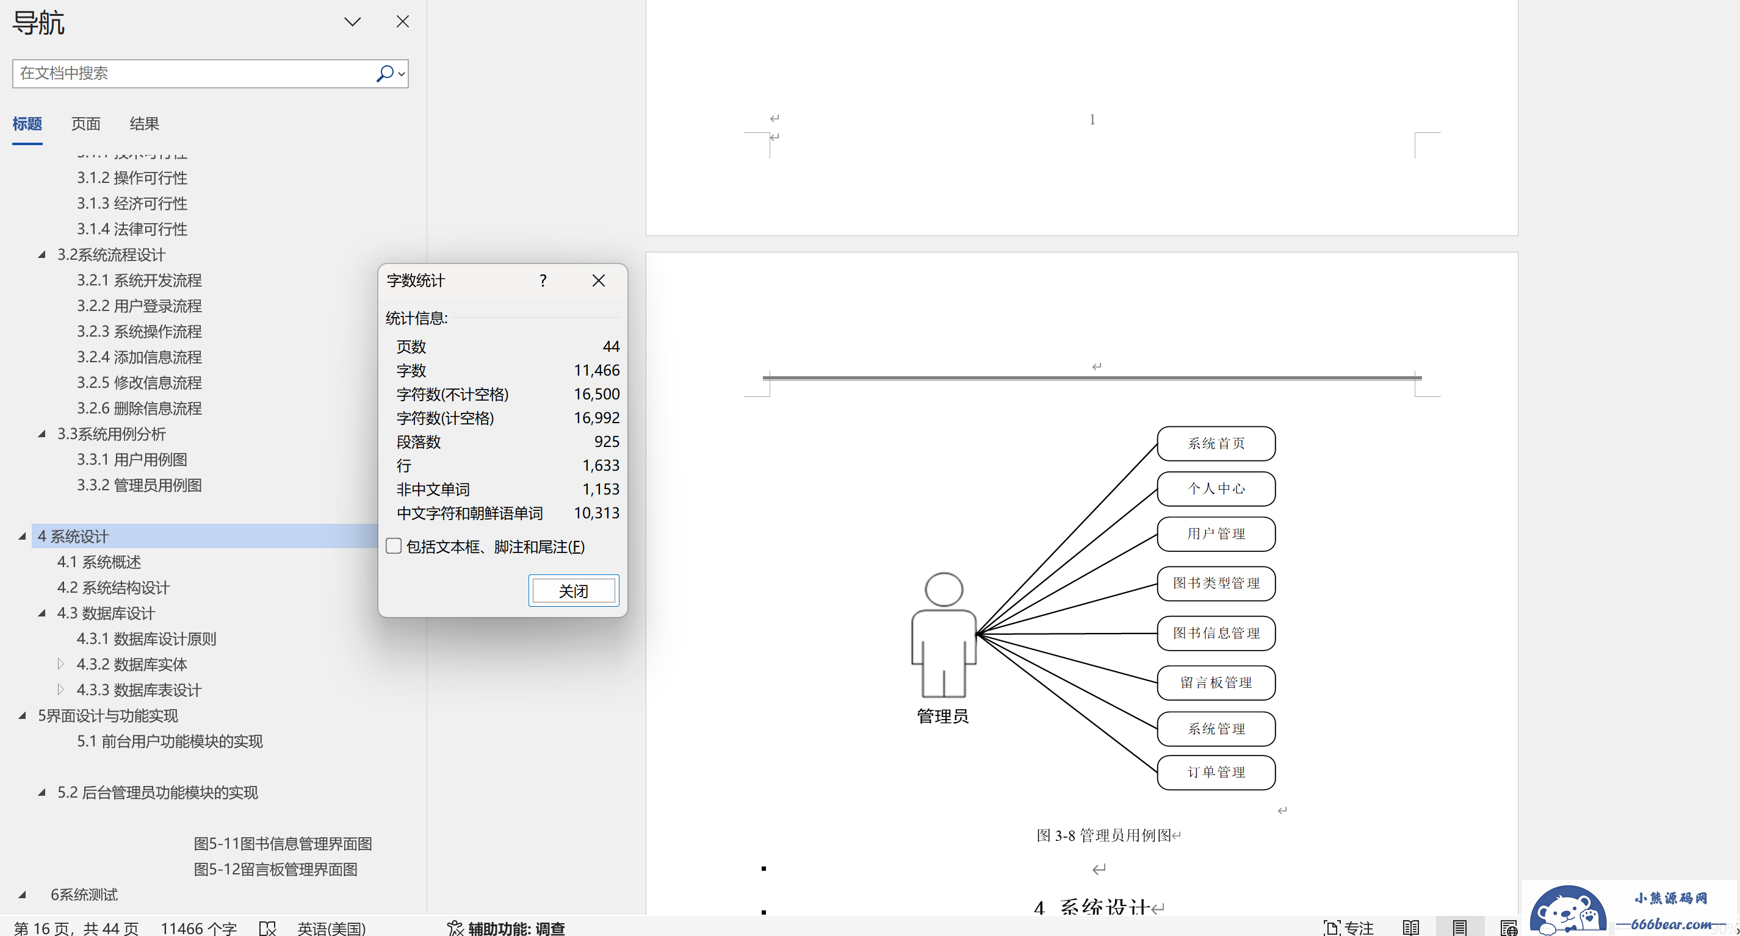This screenshot has height=936, width=1740.
Task: Click the spelling and proofing status icon
Action: 267,928
